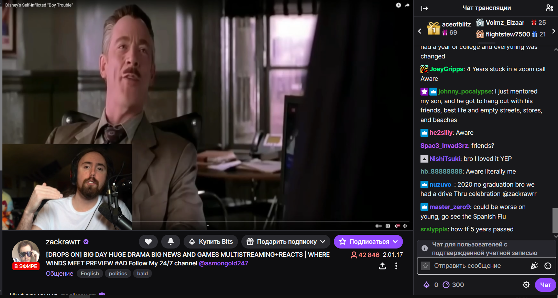Click master_zero9's Prime crown badge
Viewport: 558px width, 298px height.
[424, 207]
